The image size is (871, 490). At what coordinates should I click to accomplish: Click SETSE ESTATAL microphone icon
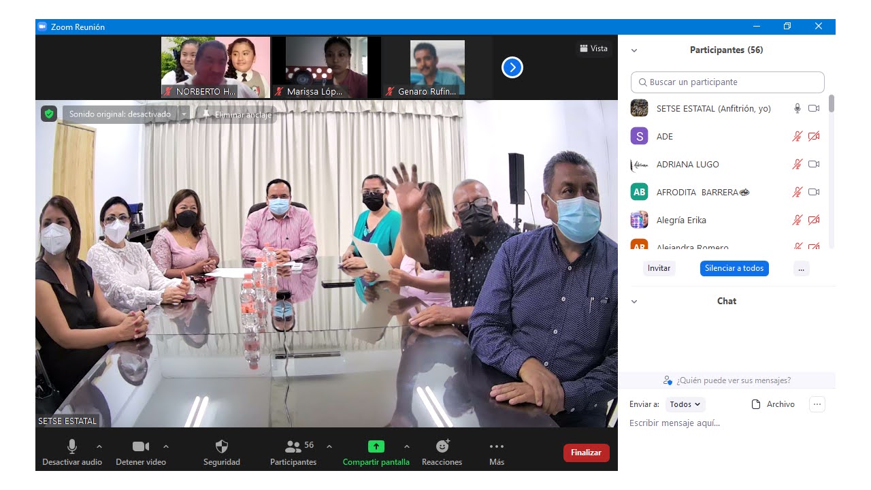(798, 108)
